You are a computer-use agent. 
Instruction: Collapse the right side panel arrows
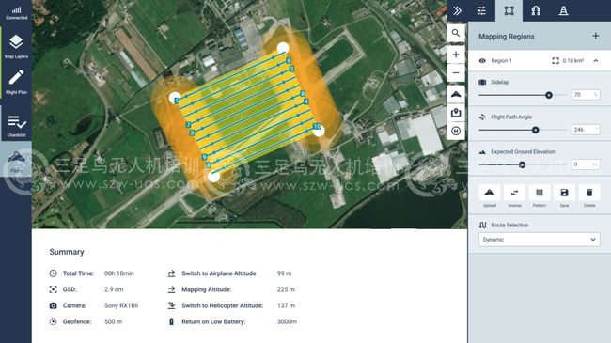click(x=457, y=10)
